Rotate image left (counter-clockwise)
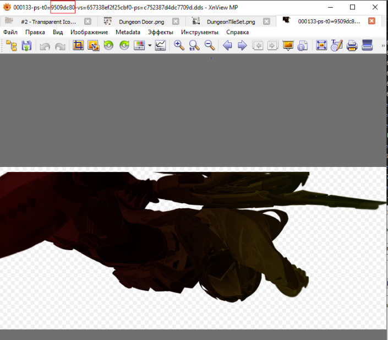Viewport: 388px width, 340px height. point(108,45)
